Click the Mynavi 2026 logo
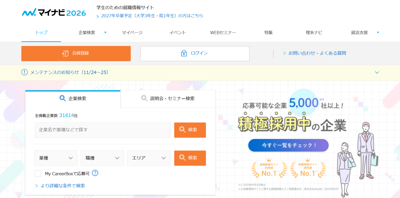The image size is (400, 198). 54,13
